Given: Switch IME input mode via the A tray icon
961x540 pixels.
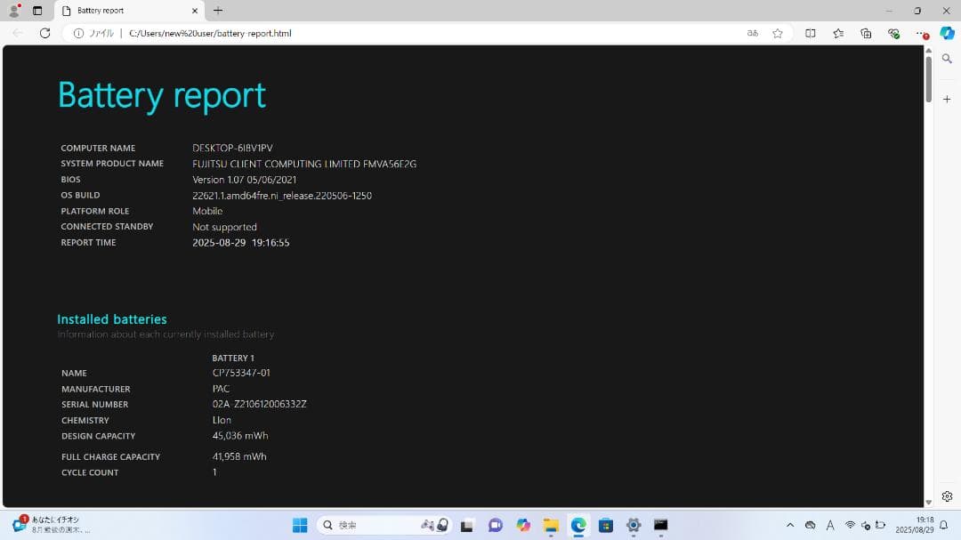Looking at the screenshot, I should click(x=831, y=525).
